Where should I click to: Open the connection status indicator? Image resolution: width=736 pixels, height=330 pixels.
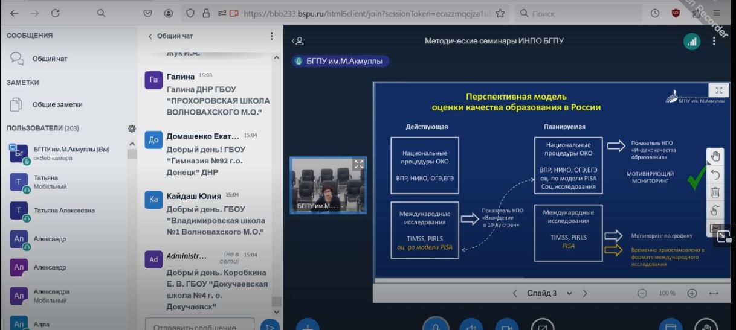691,42
